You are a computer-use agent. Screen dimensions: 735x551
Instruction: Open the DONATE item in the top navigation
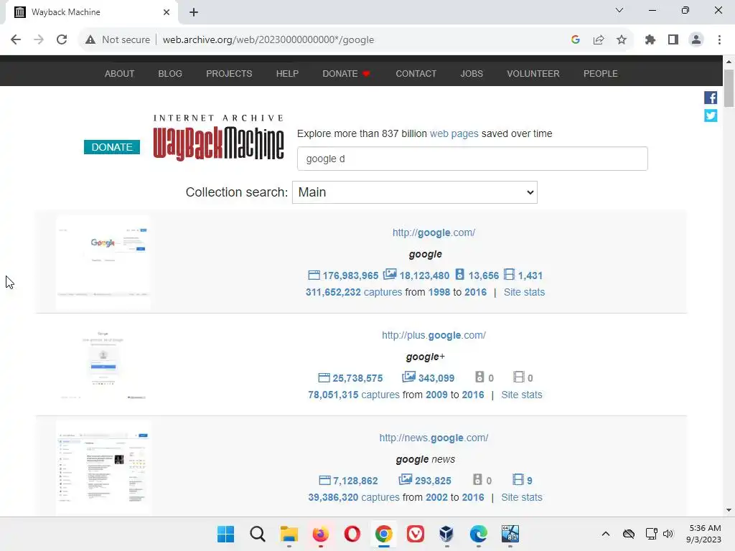[x=346, y=74]
